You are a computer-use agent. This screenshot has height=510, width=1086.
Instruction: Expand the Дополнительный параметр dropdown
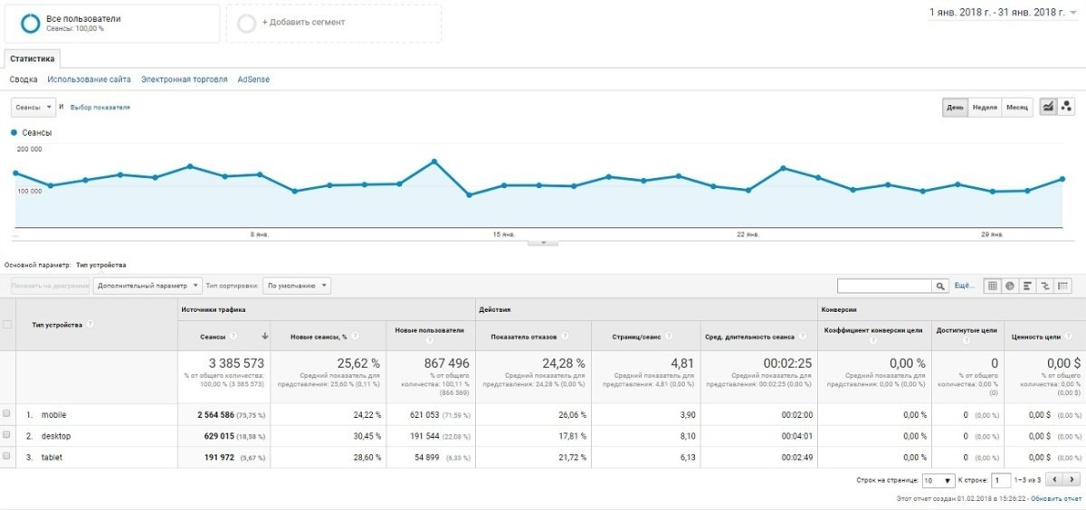coord(147,286)
